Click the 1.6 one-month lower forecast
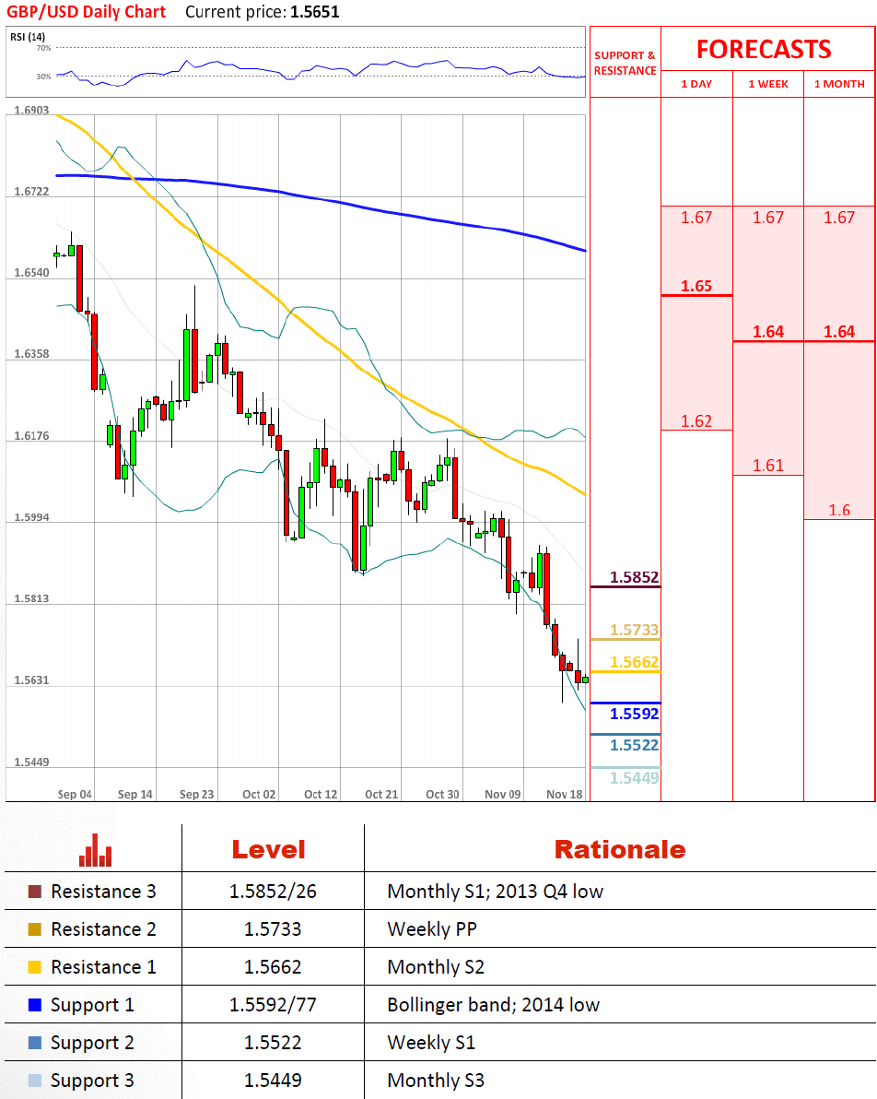Image resolution: width=877 pixels, height=1099 pixels. [839, 510]
